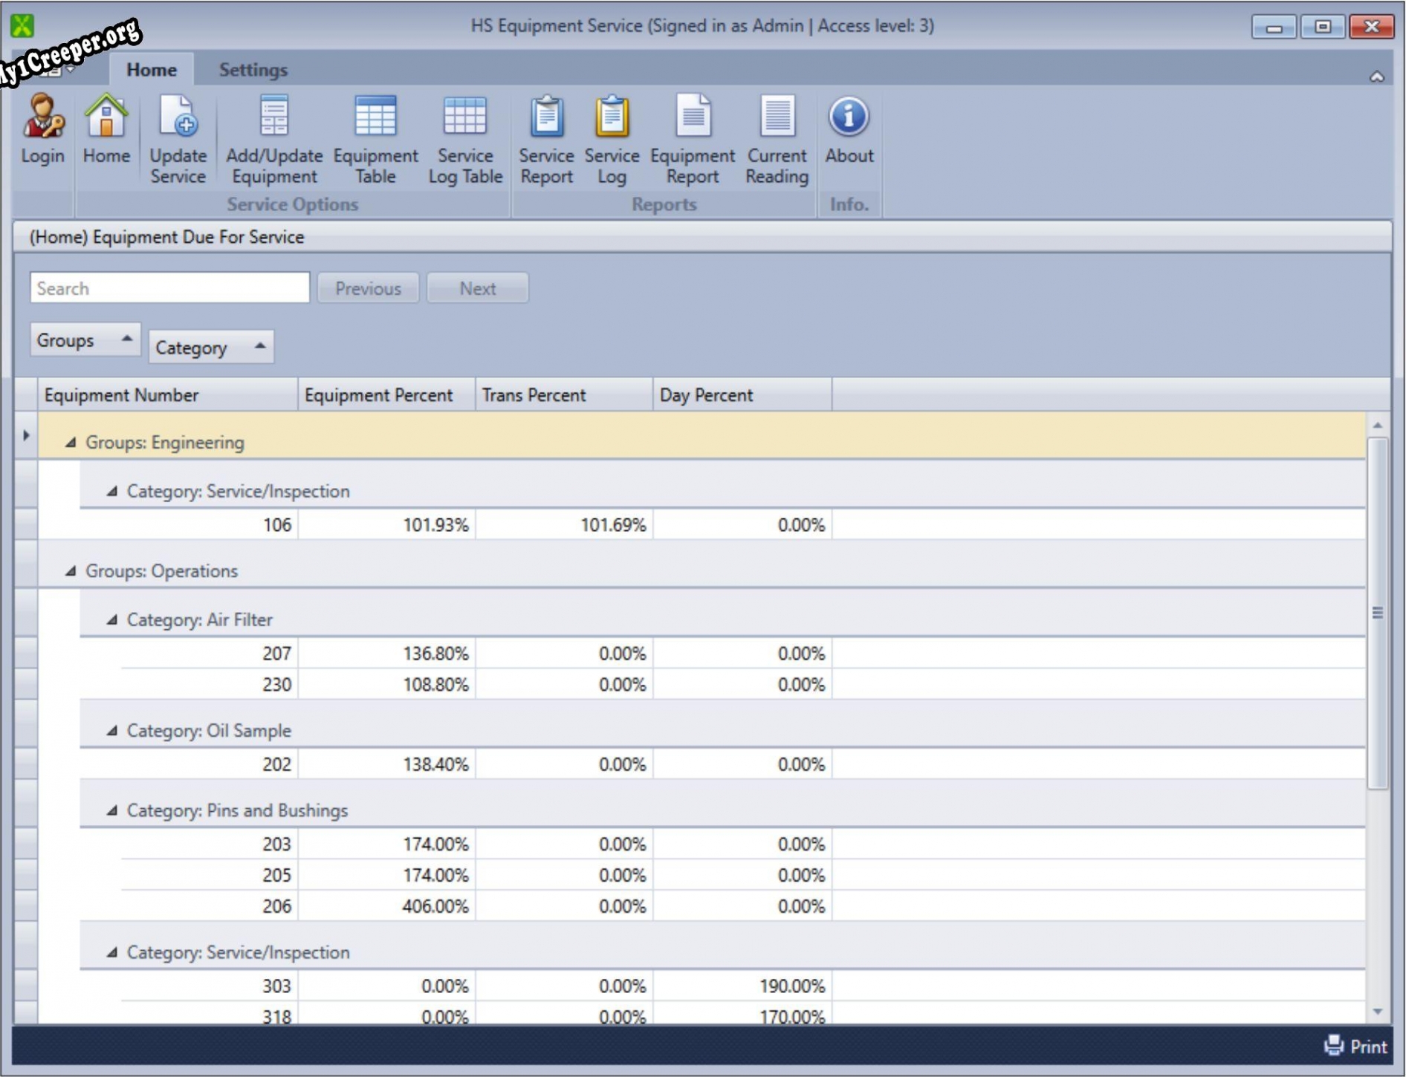Collapse the Groups: Operations row

click(71, 571)
